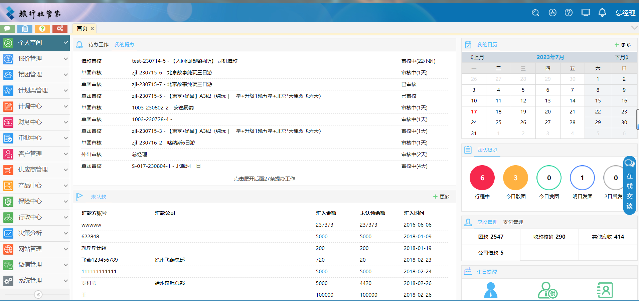Click the red gears settings toolbar button
The width and height of the screenshot is (639, 301).
pos(60,28)
